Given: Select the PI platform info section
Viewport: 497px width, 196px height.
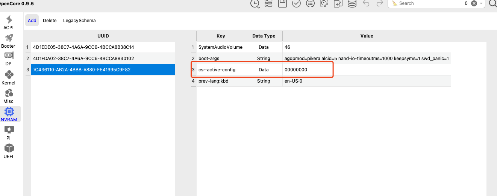Looking at the screenshot, I should pos(9,133).
